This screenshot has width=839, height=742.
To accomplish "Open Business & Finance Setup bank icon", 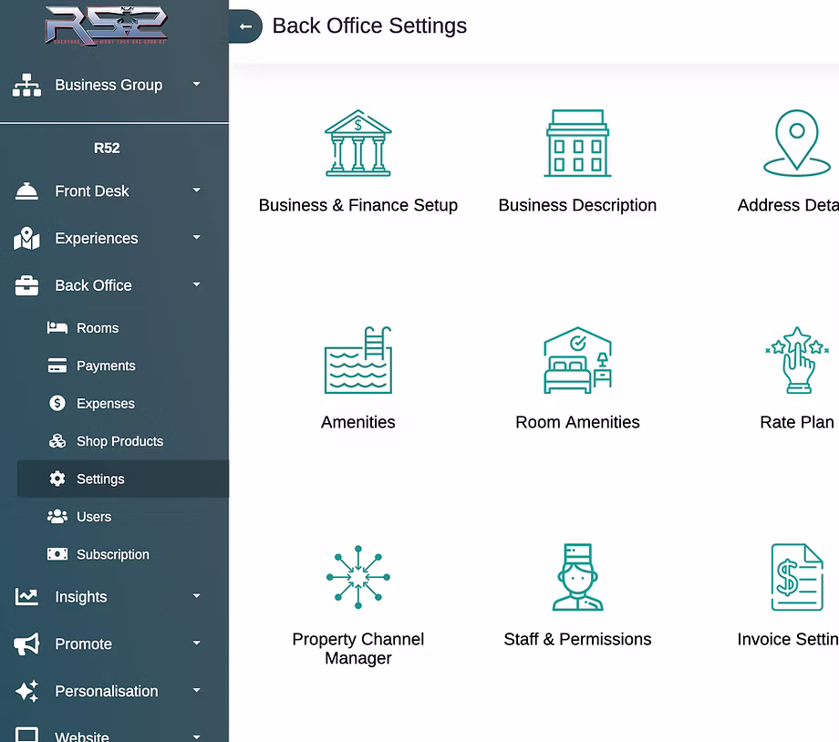I will pos(357,143).
